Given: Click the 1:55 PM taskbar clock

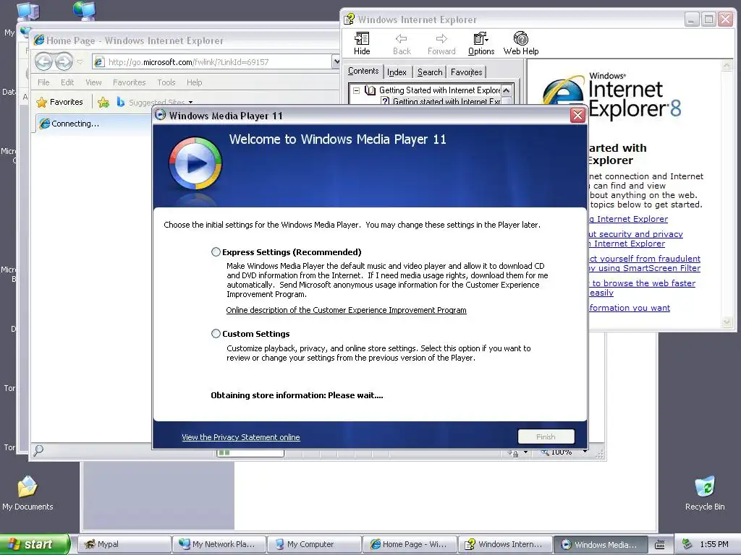Looking at the screenshot, I should click(x=714, y=544).
